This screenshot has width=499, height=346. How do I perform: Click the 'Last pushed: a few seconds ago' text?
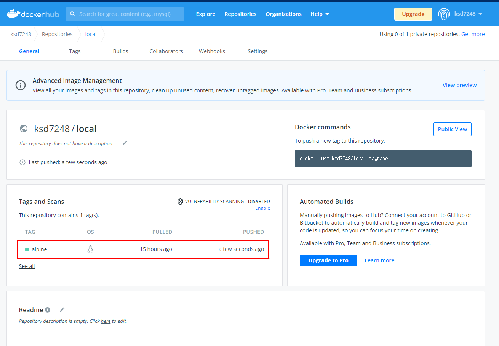(68, 162)
